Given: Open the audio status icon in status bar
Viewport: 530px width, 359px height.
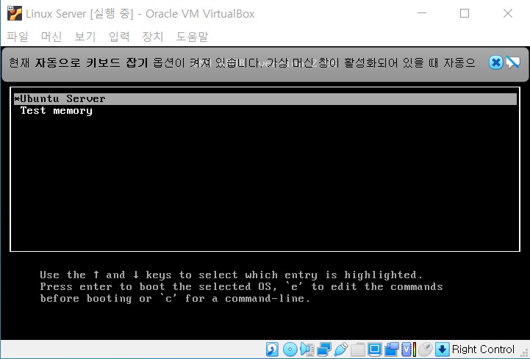Looking at the screenshot, I should pos(307,349).
